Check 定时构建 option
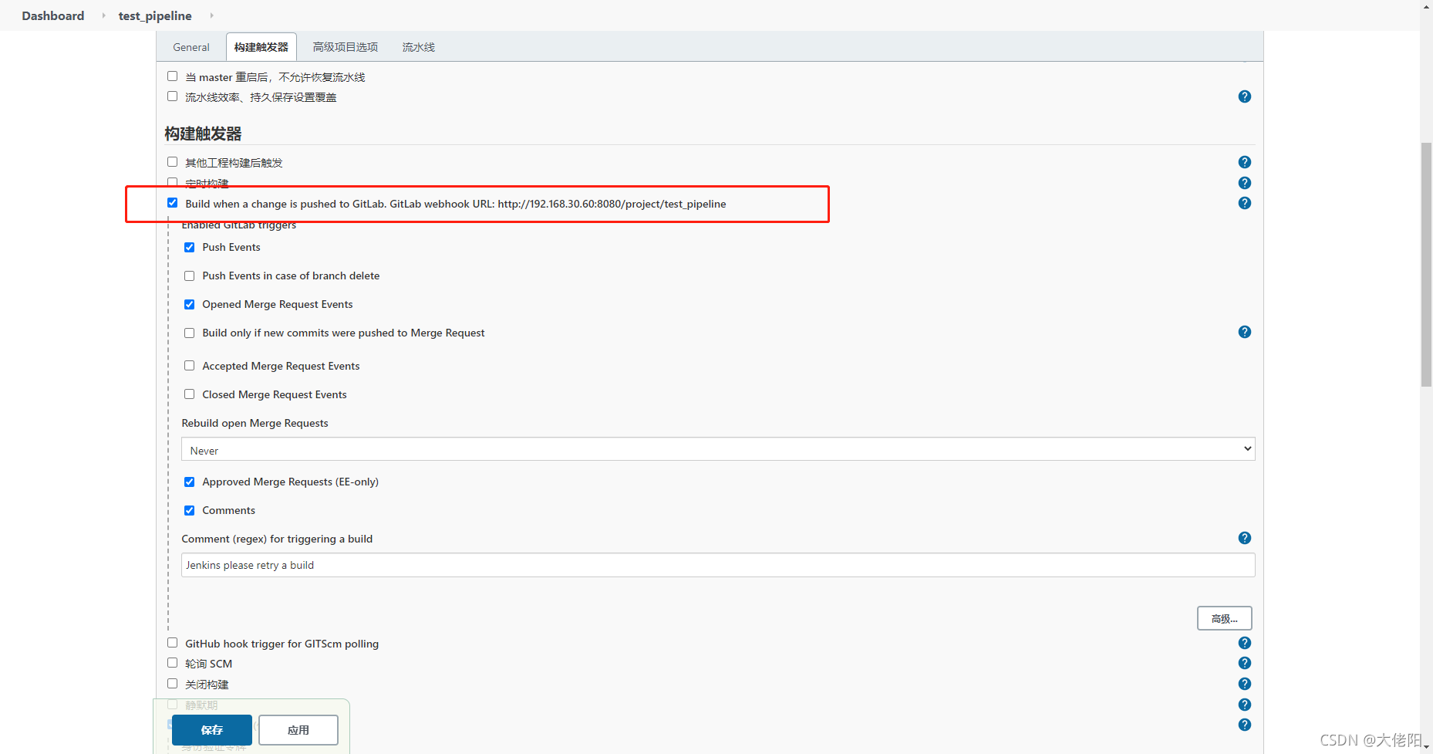 click(172, 183)
